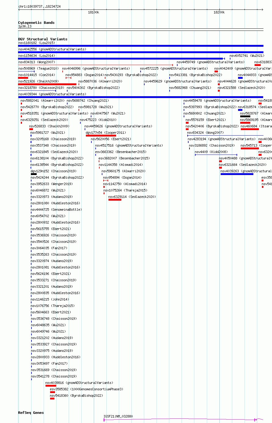Click the blue bar of nsv4039263
The image size is (272, 423).
click(x=237, y=174)
